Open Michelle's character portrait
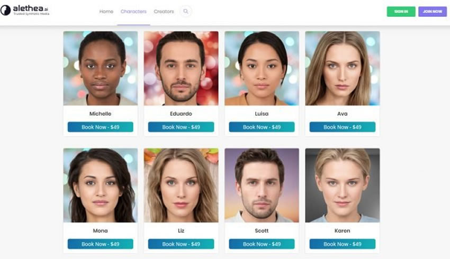 (101, 68)
